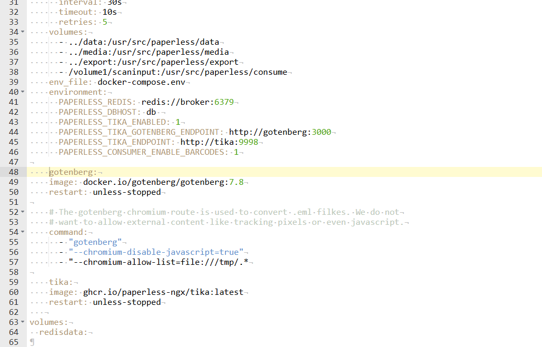The height and width of the screenshot is (347, 542).
Task: Click the '/volume1/scaninput' consume volume entry
Action: (x=178, y=72)
